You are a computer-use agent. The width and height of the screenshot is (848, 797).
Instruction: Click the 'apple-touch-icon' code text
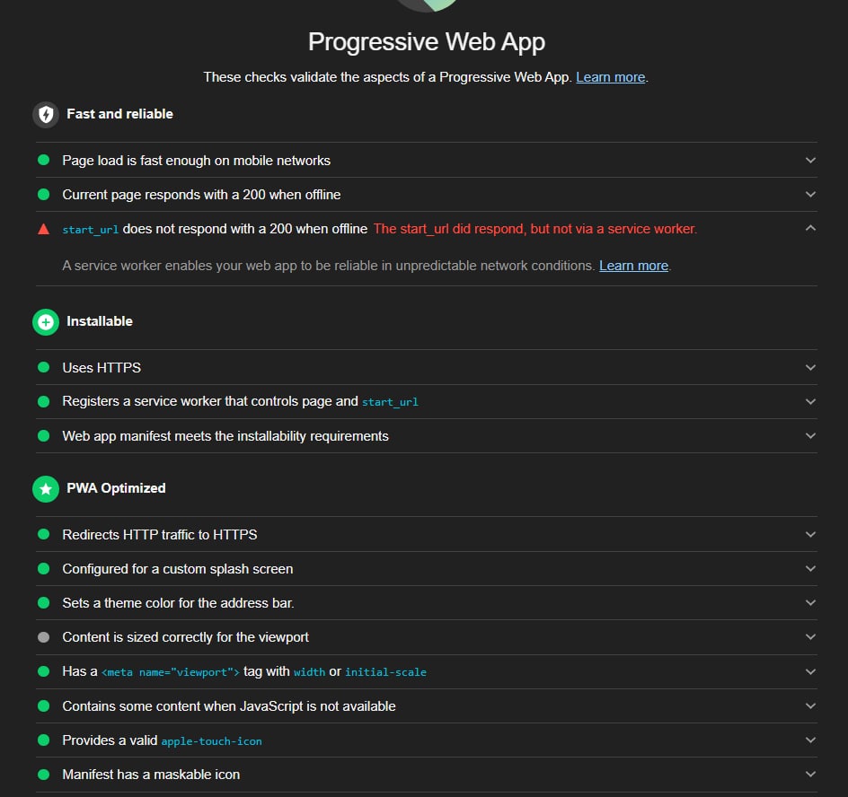[x=211, y=741]
